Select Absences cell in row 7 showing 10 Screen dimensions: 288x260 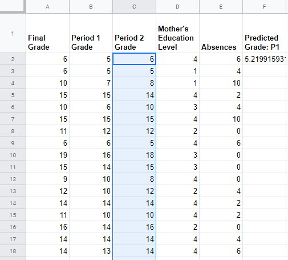point(221,119)
